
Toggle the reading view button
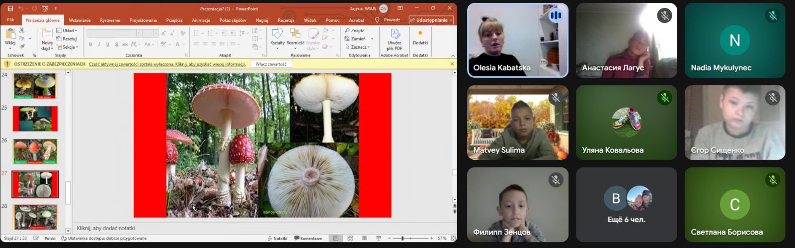point(364,239)
